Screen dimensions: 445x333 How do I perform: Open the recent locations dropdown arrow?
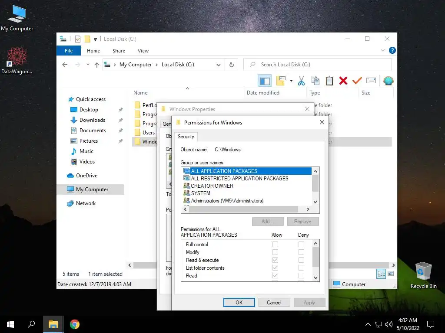(x=88, y=65)
